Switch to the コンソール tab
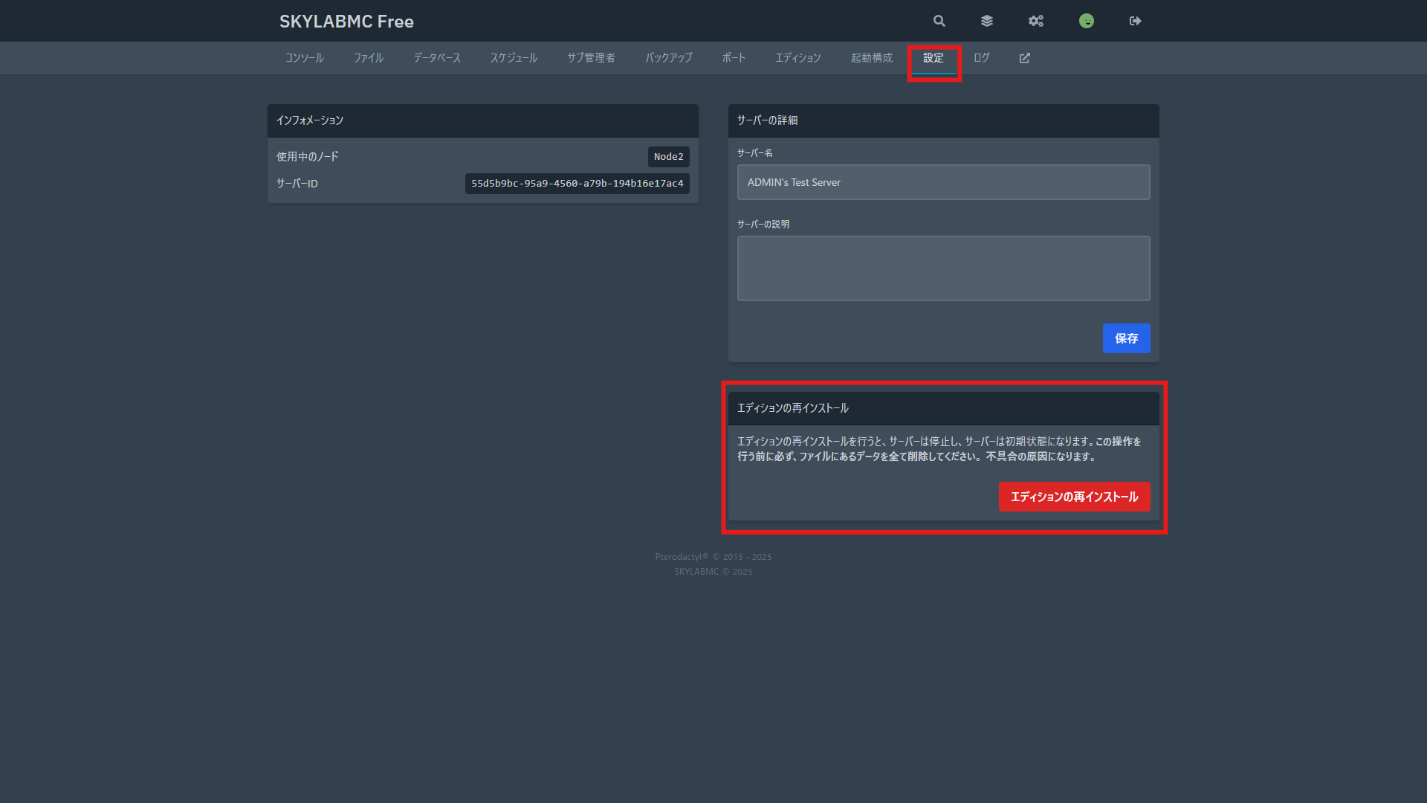This screenshot has width=1427, height=803. tap(305, 58)
